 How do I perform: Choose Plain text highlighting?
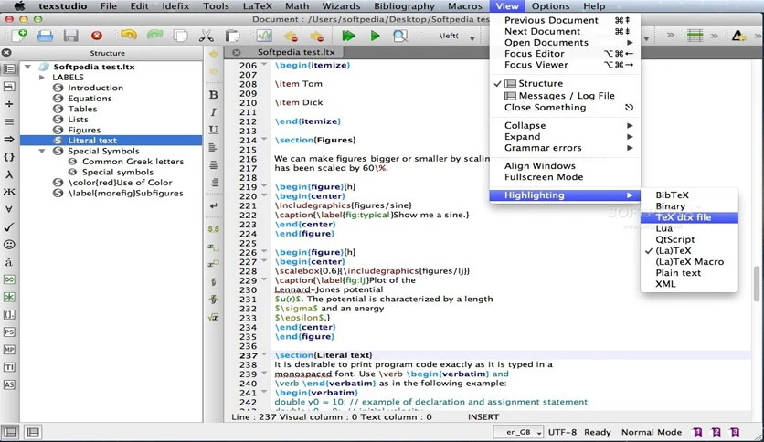[x=689, y=273]
